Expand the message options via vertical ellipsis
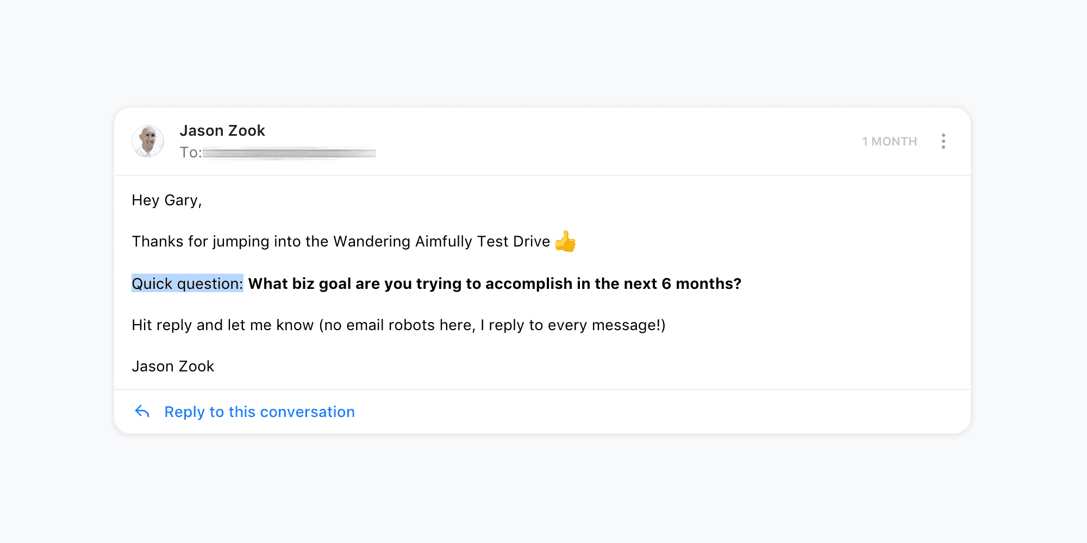Screen dimensions: 1087x543 point(944,141)
